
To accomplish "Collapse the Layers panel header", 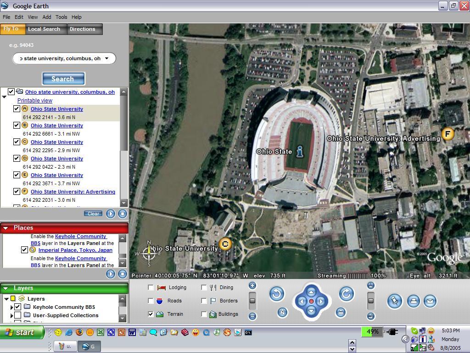I will point(6,288).
